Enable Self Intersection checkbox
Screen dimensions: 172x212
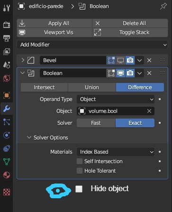coord(80,161)
